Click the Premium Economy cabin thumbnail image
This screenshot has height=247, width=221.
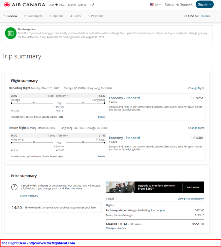(x=120, y=187)
